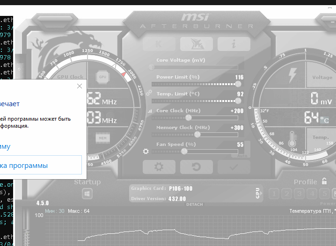This screenshot has width=336, height=246.
Task: Click the Мин : 30 graph label
Action: tap(55, 211)
